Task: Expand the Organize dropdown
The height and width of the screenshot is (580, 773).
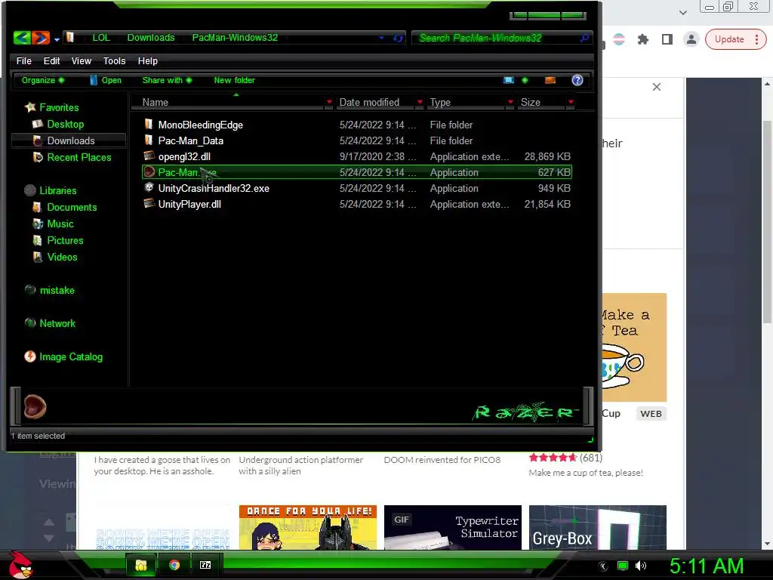Action: click(42, 80)
